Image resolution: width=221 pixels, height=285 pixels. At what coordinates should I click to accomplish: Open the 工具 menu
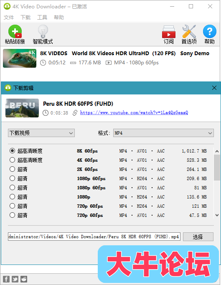[x=42, y=17]
